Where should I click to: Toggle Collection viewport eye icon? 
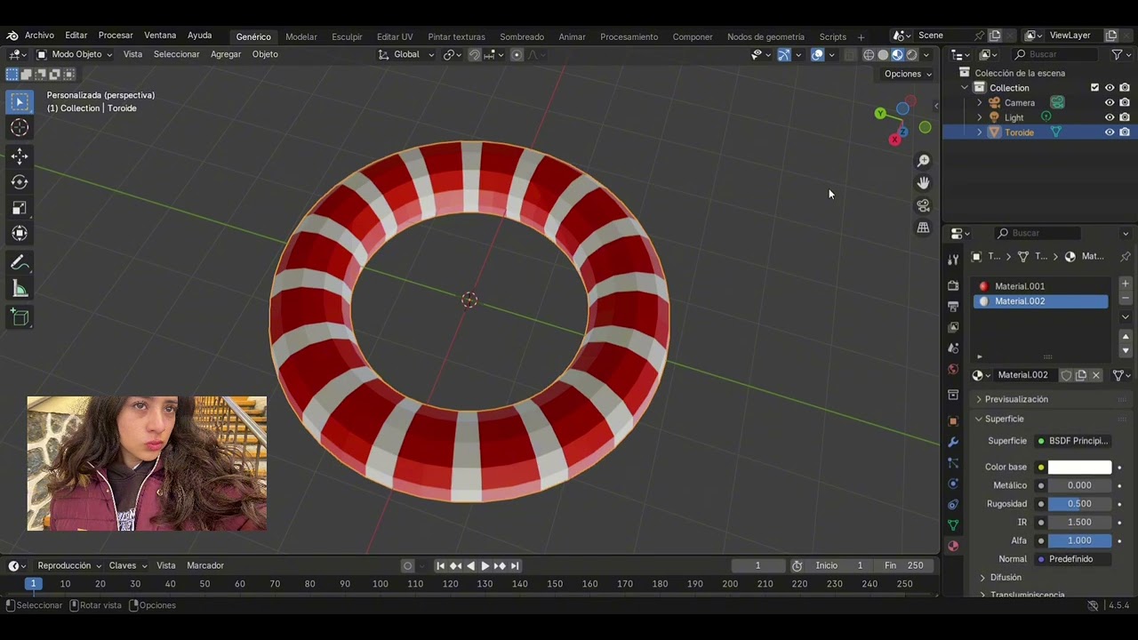1110,88
